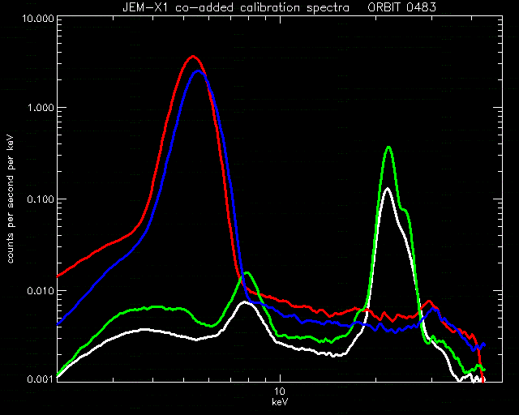Click the small white bump below the green peak
This screenshot has width=519, height=415.
(x=244, y=302)
